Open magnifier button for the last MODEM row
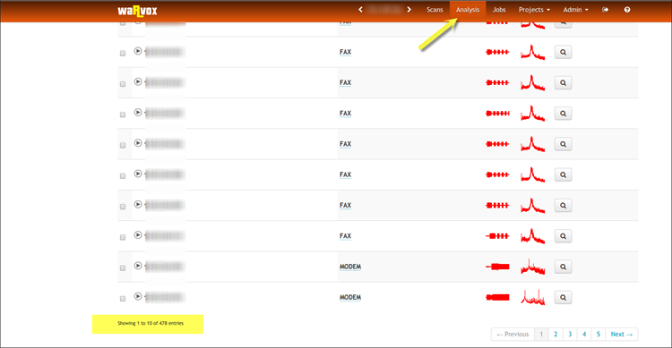672x348 pixels. tap(564, 298)
